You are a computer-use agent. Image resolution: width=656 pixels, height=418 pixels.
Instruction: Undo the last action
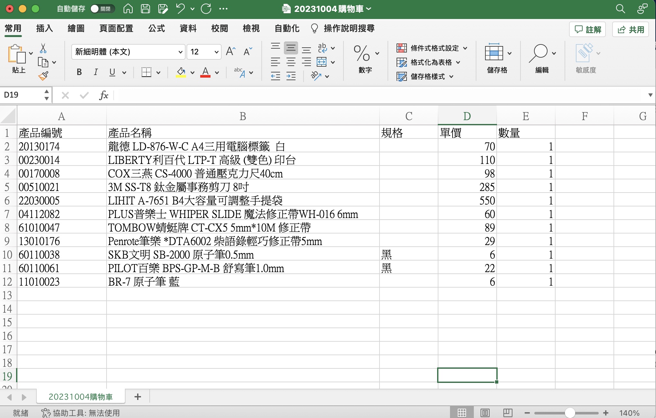coord(181,9)
